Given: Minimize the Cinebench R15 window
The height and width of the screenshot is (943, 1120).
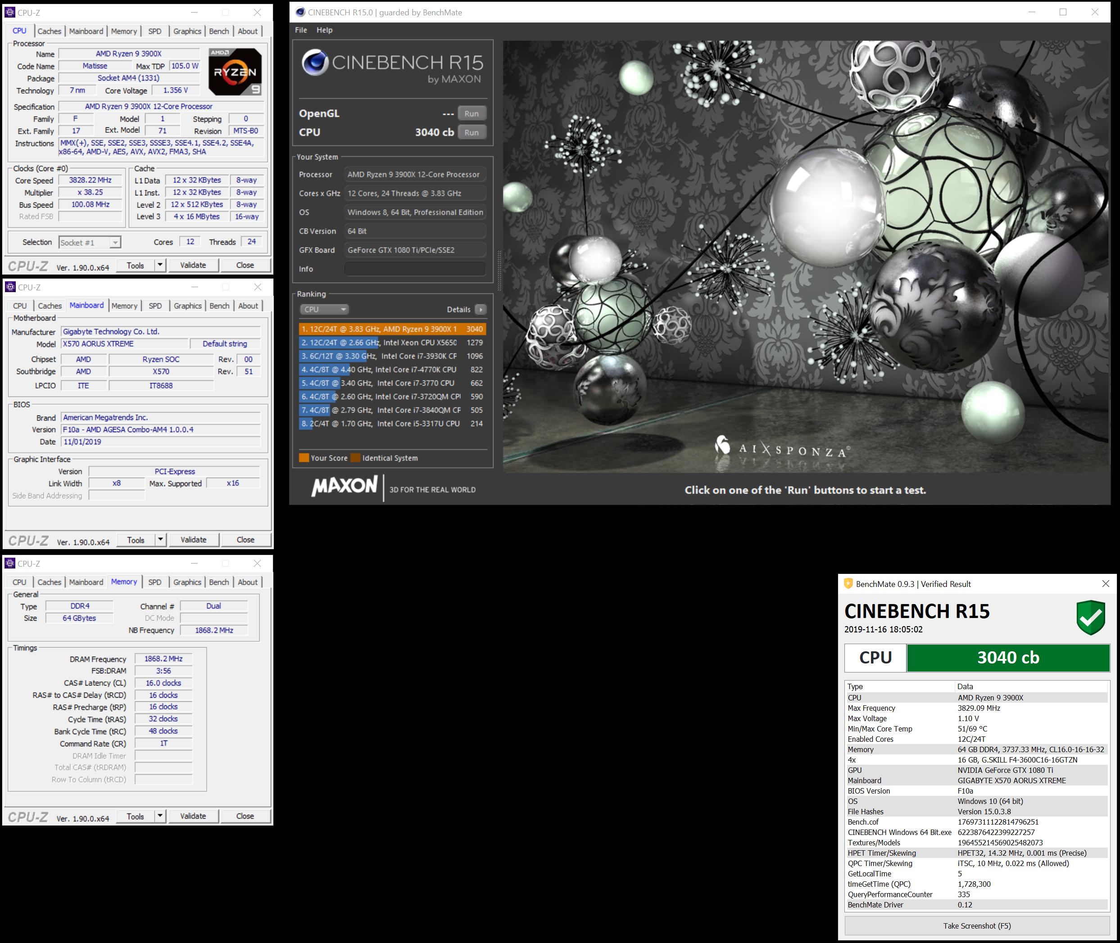Looking at the screenshot, I should 1032,12.
